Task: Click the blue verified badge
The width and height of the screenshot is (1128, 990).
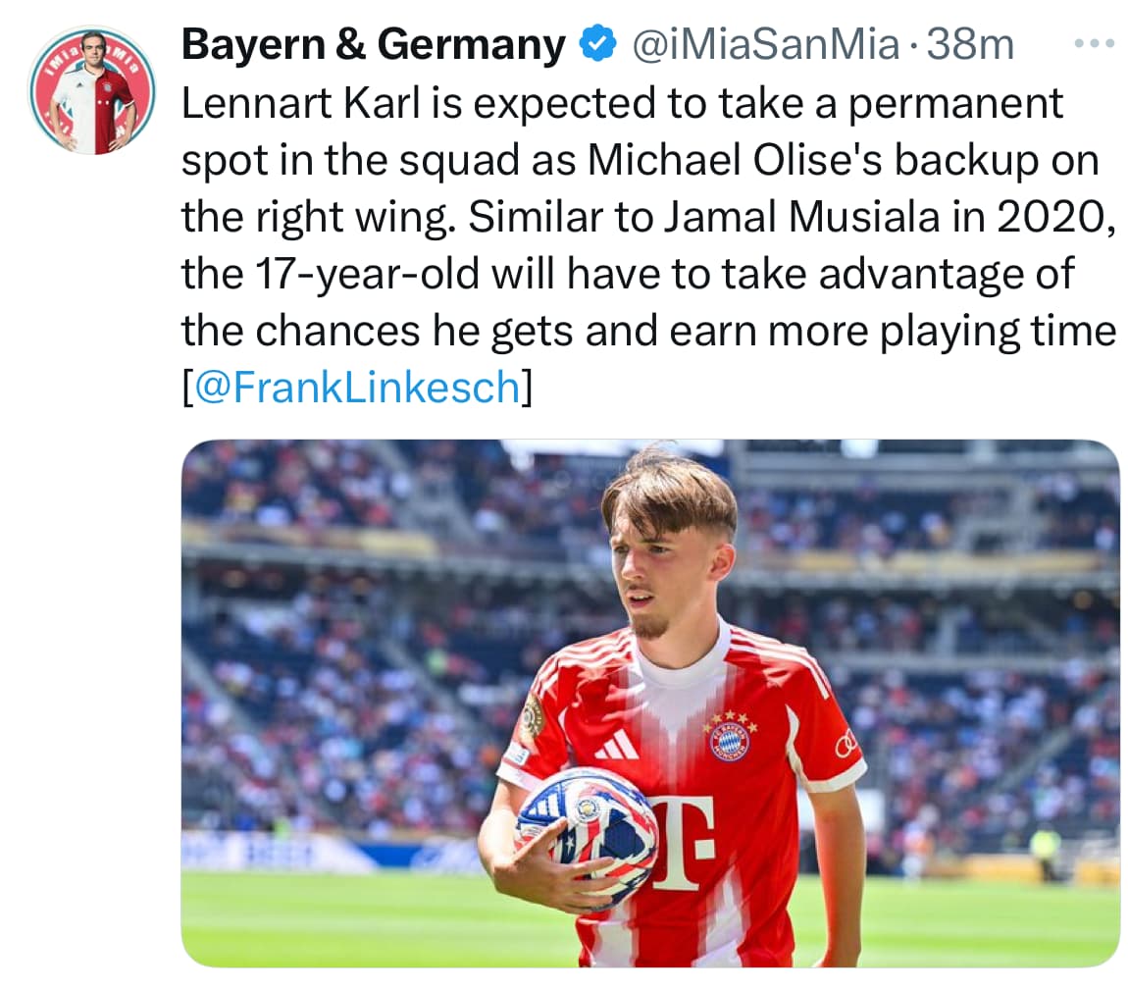Action: pos(598,44)
